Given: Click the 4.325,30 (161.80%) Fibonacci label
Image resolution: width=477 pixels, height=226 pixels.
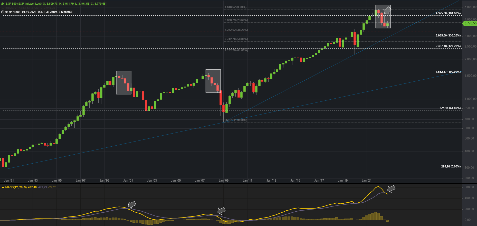Looking at the screenshot, I should (x=448, y=13).
